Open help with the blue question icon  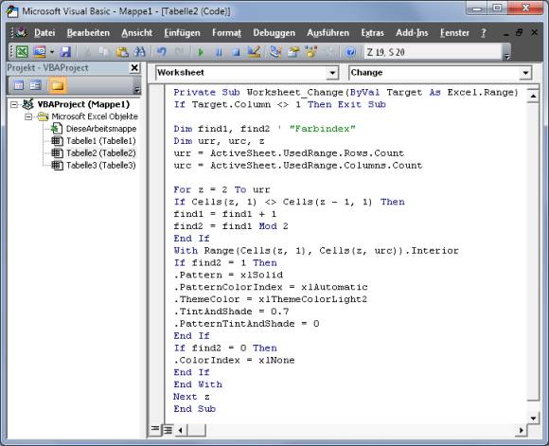[350, 52]
